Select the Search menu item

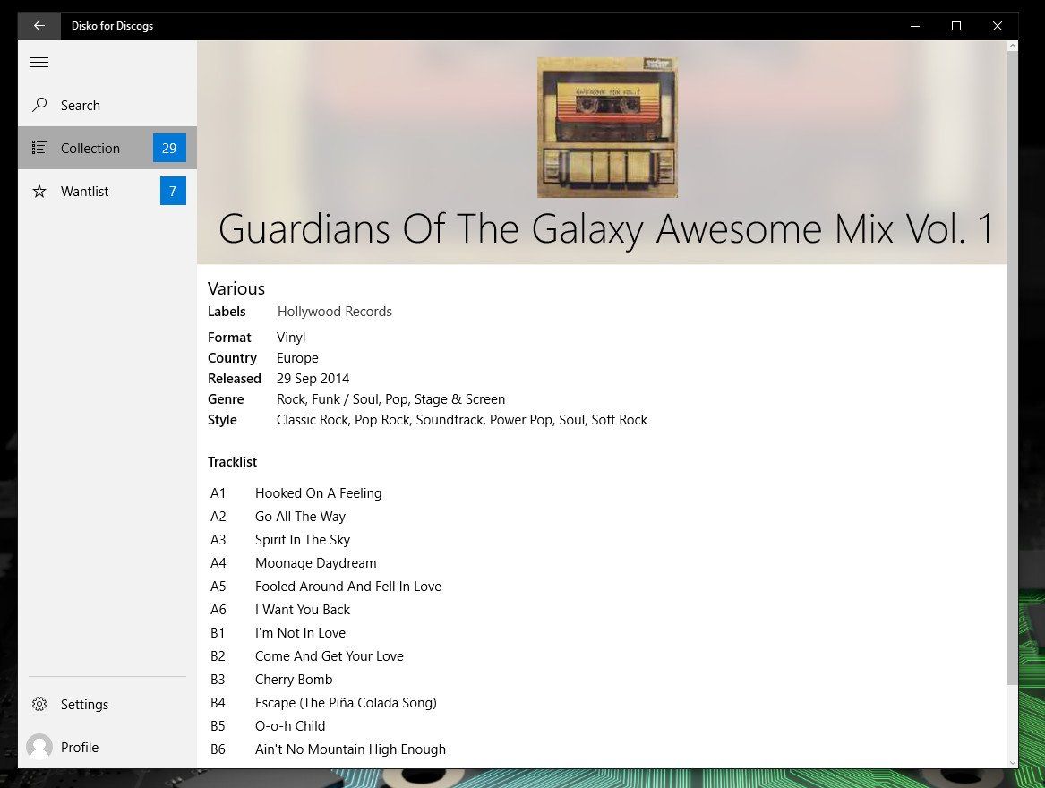point(81,105)
